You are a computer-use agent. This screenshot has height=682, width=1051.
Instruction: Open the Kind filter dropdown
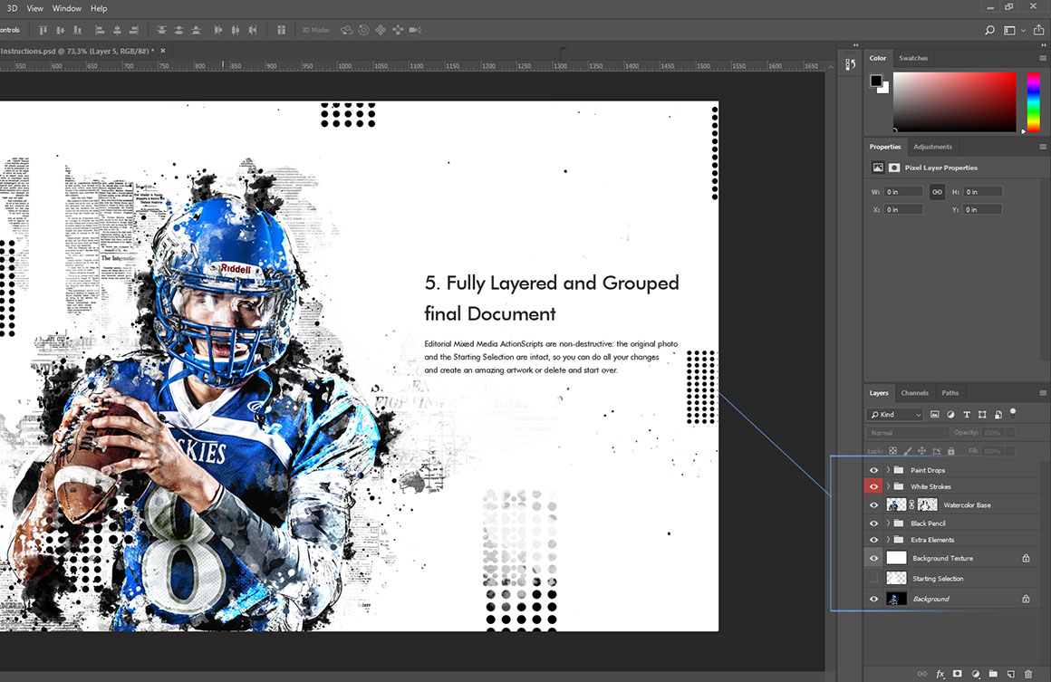[894, 414]
